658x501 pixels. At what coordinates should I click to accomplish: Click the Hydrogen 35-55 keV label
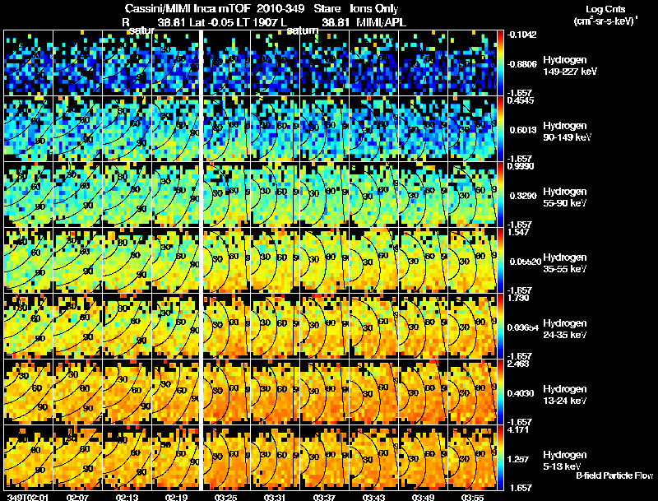565,263
